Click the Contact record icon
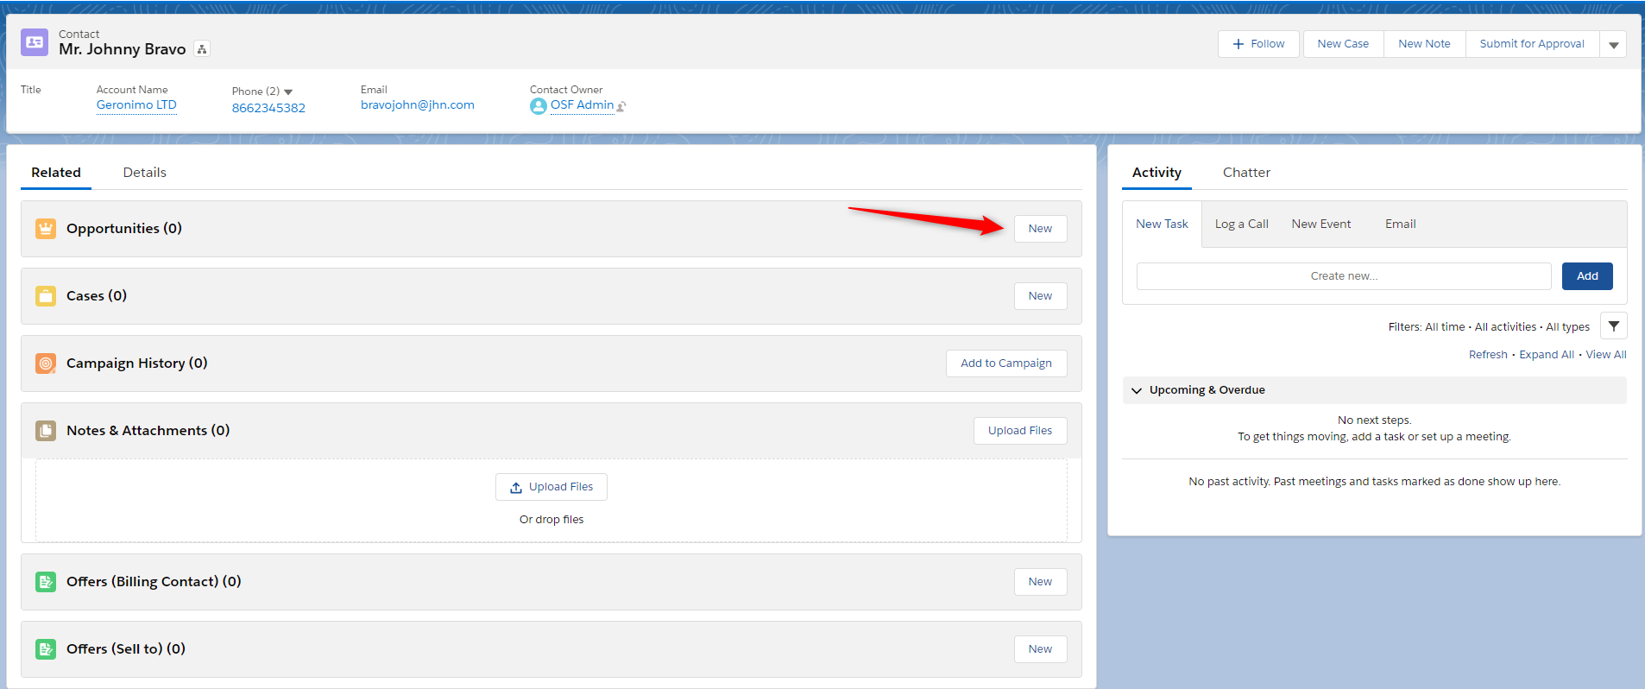This screenshot has width=1645, height=689. point(35,42)
